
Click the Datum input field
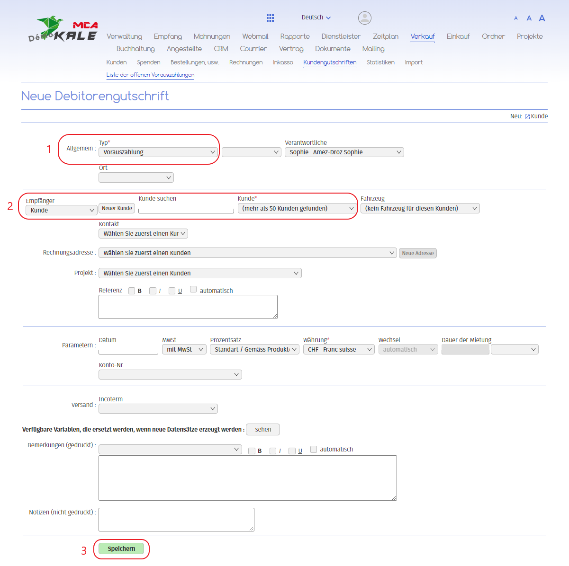click(128, 349)
